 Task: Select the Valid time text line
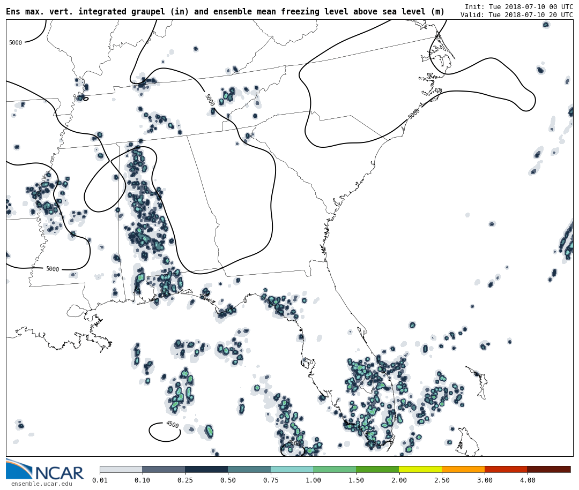pos(516,15)
